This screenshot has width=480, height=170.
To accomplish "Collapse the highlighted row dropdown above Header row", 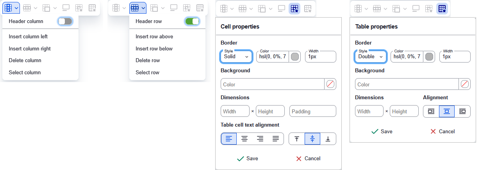I will 138,8.
